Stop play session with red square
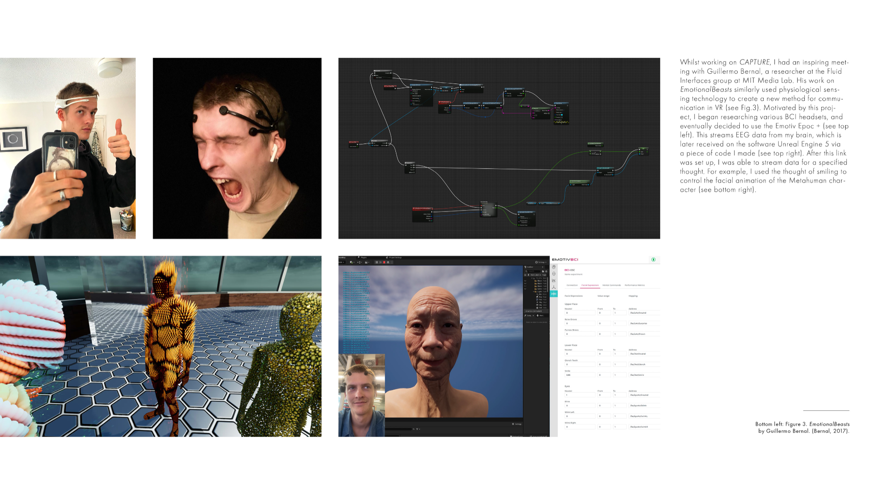The width and height of the screenshot is (882, 496). click(384, 262)
